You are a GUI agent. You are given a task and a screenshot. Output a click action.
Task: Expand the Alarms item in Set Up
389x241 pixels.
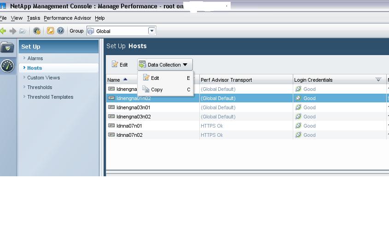(35, 58)
